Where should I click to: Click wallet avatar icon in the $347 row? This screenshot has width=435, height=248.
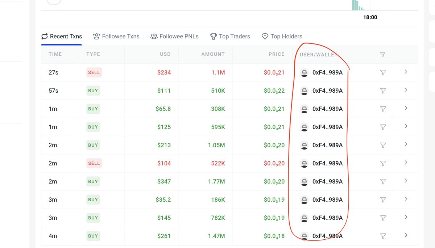tap(304, 181)
